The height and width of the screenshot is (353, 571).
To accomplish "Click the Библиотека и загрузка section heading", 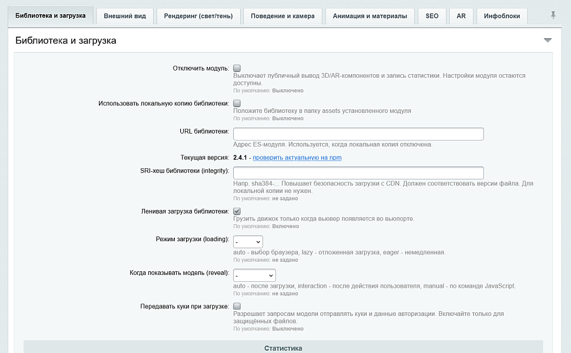I will point(65,41).
